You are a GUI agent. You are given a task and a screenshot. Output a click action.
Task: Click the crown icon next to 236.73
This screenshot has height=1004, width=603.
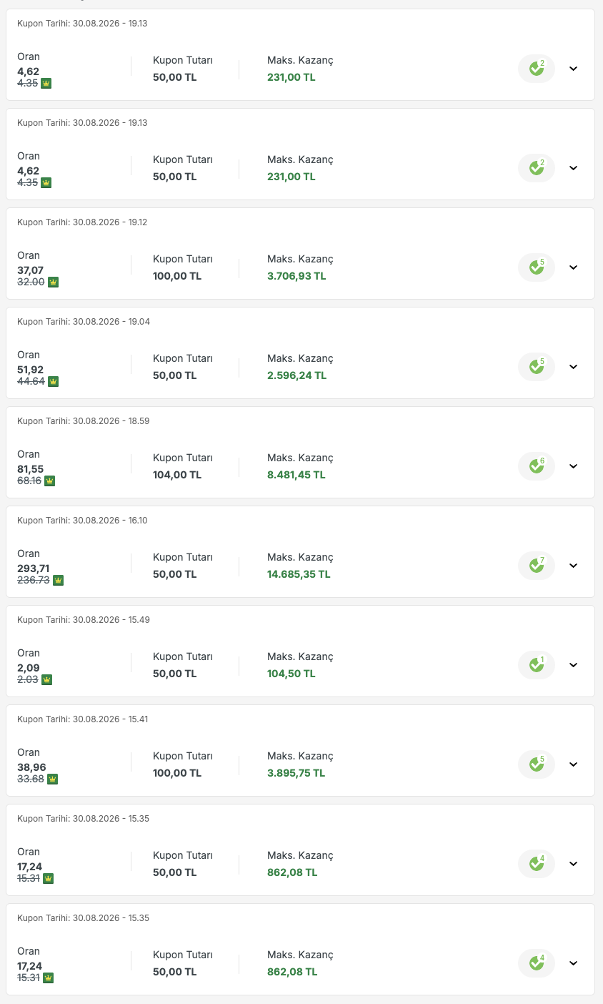pyautogui.click(x=58, y=580)
